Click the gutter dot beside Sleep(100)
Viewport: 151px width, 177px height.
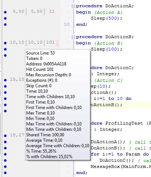tap(5, 49)
